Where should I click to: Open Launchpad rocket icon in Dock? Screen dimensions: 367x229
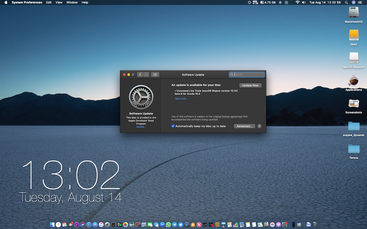coord(107,225)
